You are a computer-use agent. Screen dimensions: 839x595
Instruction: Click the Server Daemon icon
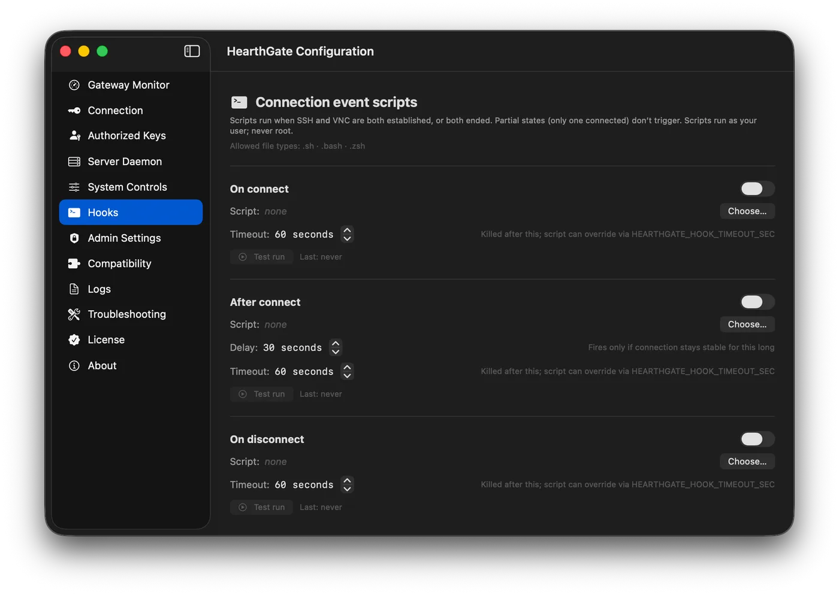tap(74, 162)
